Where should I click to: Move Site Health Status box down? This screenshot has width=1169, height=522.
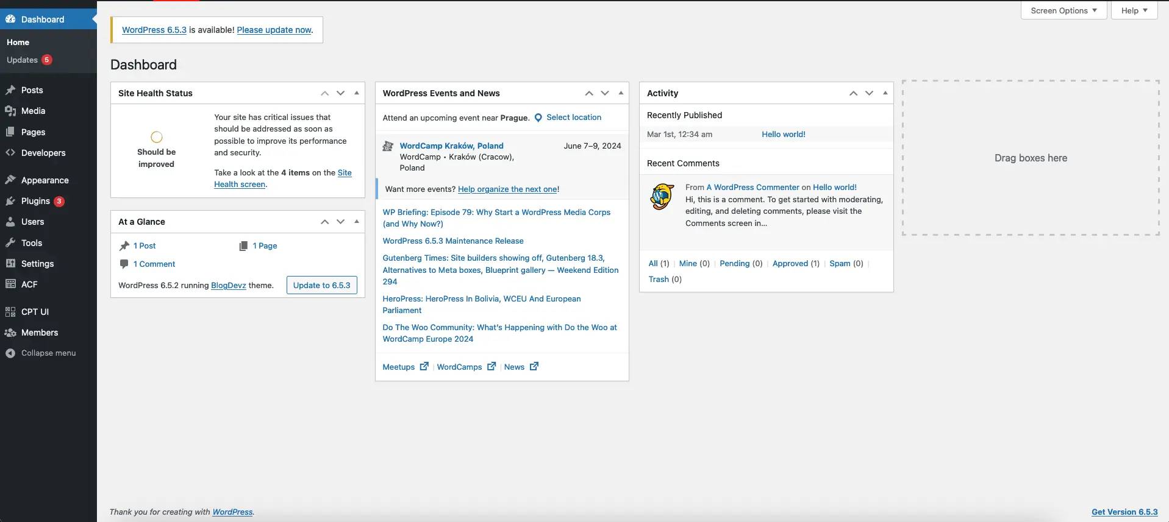340,93
